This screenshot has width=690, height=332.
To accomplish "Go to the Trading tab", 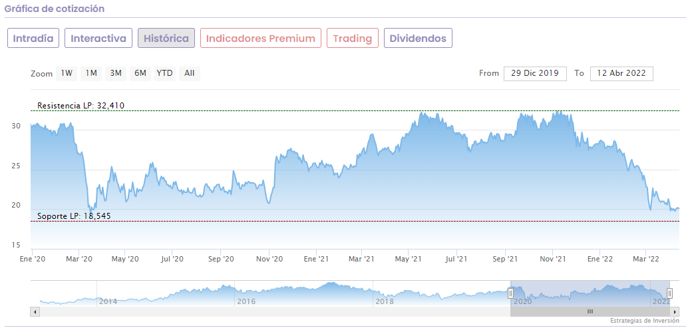I will click(353, 38).
